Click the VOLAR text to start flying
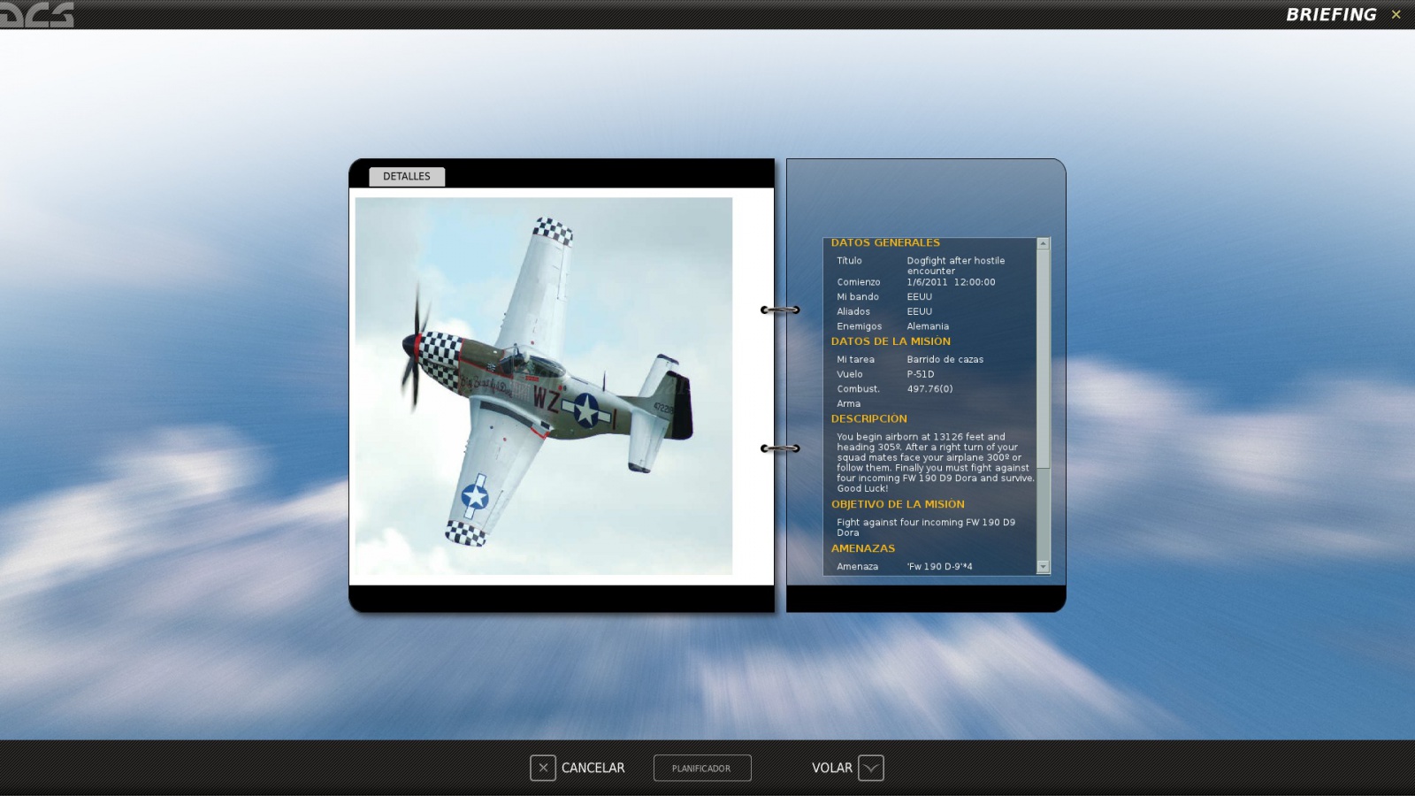 831,768
